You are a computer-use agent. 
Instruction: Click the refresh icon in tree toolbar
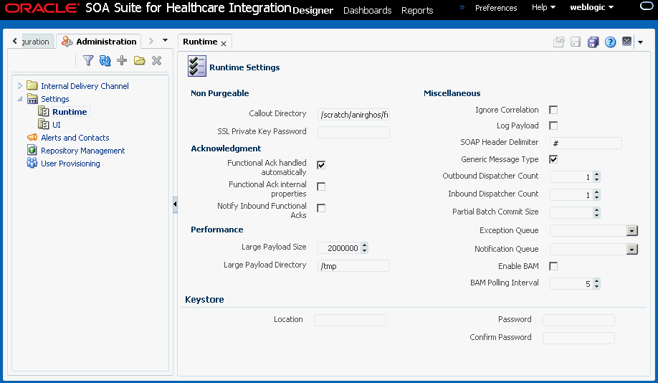[105, 60]
